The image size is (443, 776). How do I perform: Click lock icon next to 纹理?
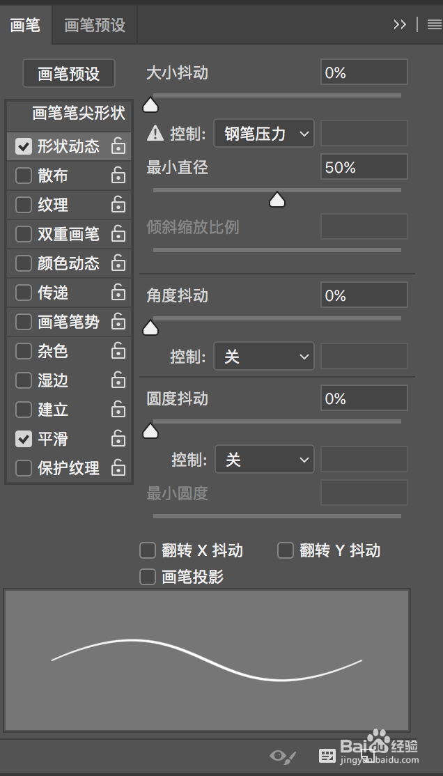point(118,204)
